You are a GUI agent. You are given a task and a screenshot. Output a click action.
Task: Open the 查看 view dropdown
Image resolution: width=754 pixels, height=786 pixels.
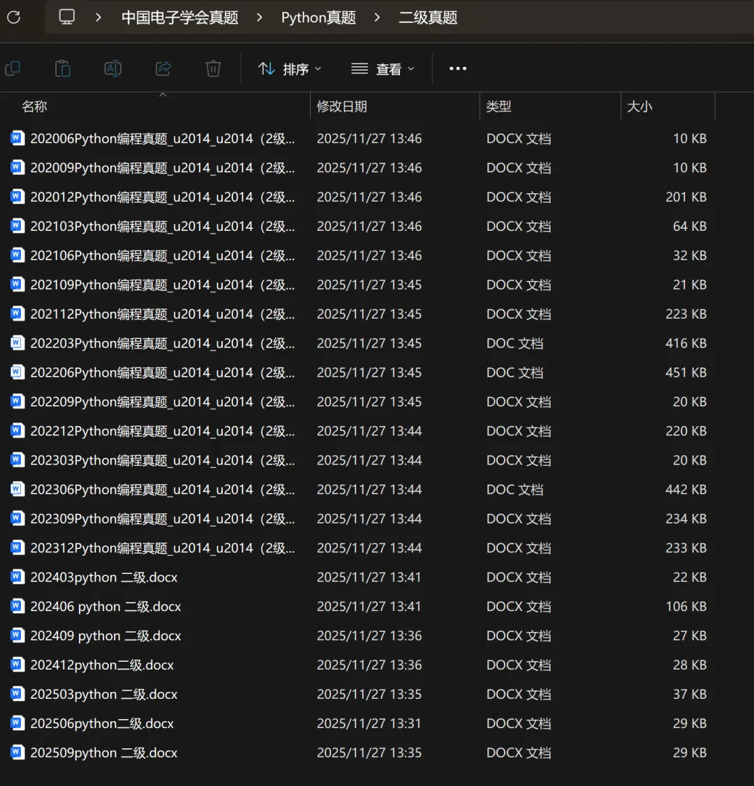tap(383, 68)
